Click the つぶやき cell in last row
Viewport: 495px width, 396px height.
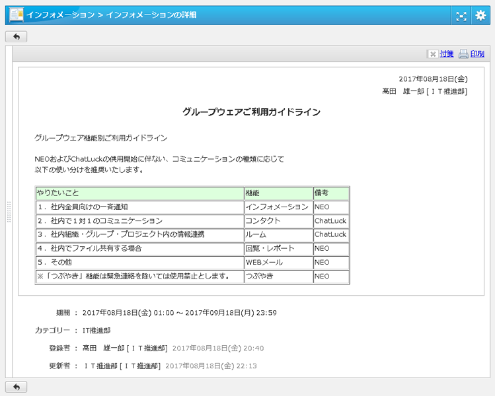(x=259, y=277)
